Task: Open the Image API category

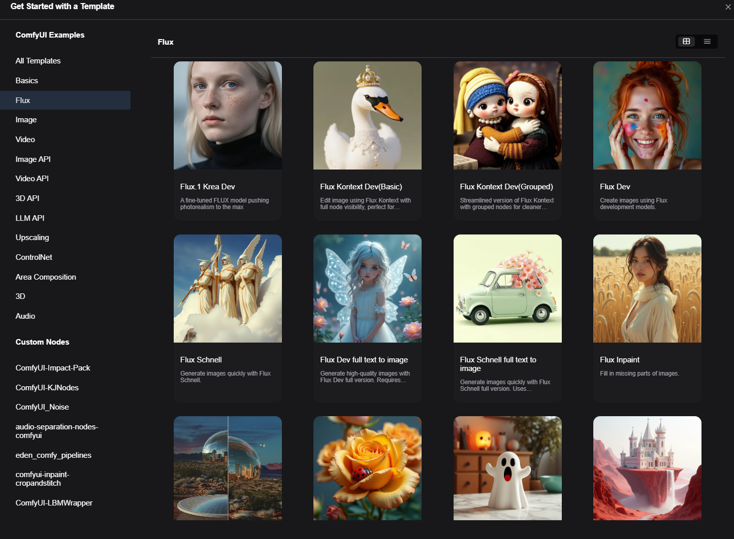Action: tap(65, 159)
